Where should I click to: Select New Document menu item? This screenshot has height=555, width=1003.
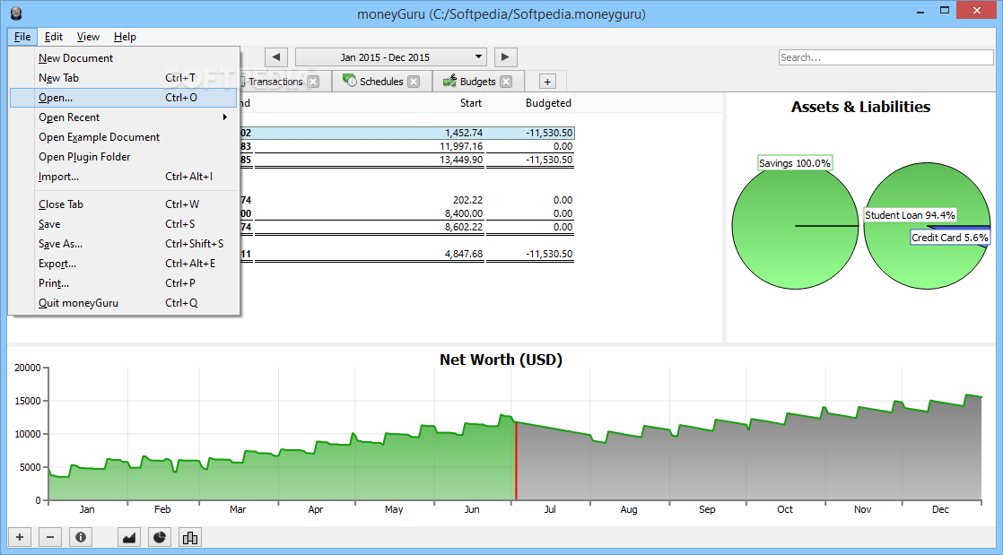(x=125, y=57)
